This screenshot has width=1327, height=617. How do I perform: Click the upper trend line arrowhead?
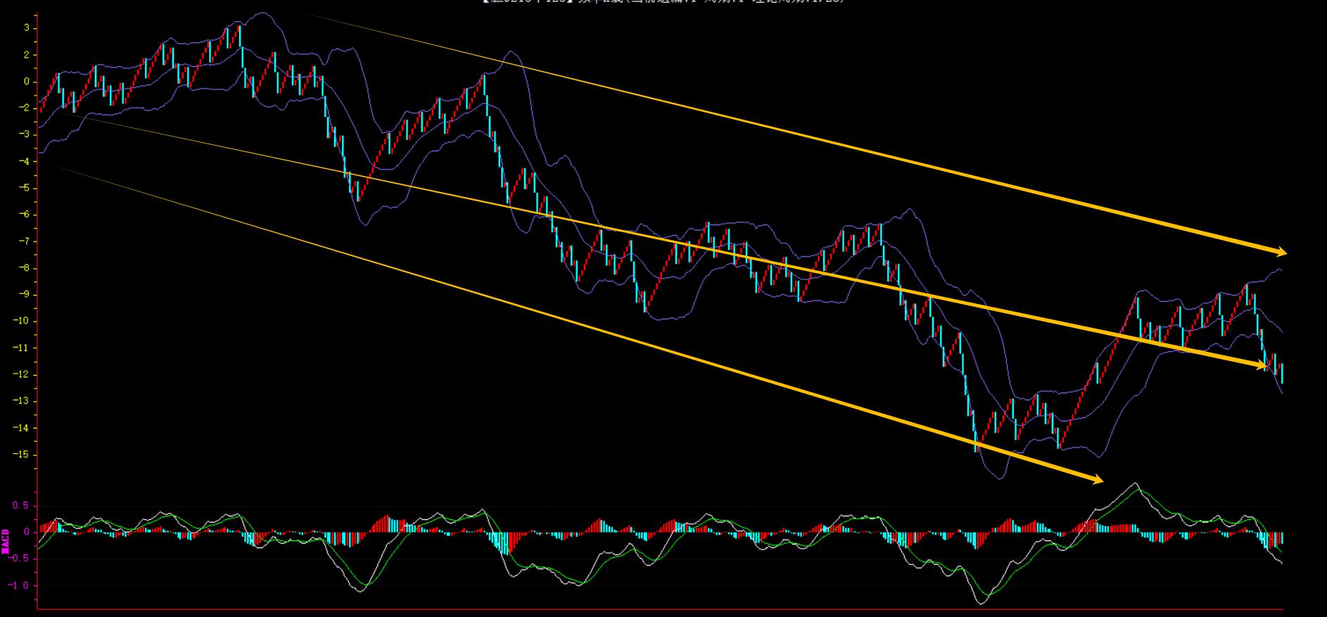click(x=1281, y=251)
